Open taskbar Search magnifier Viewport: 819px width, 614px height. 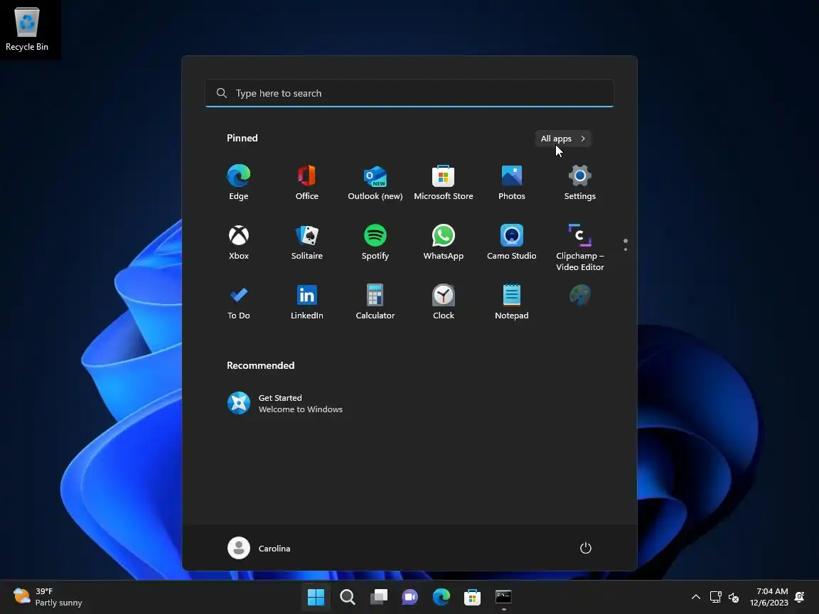coord(348,597)
